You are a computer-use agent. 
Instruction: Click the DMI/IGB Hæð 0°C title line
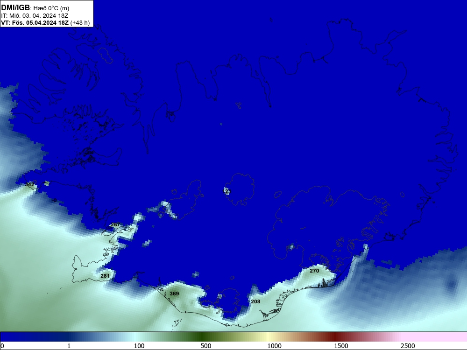(35, 8)
